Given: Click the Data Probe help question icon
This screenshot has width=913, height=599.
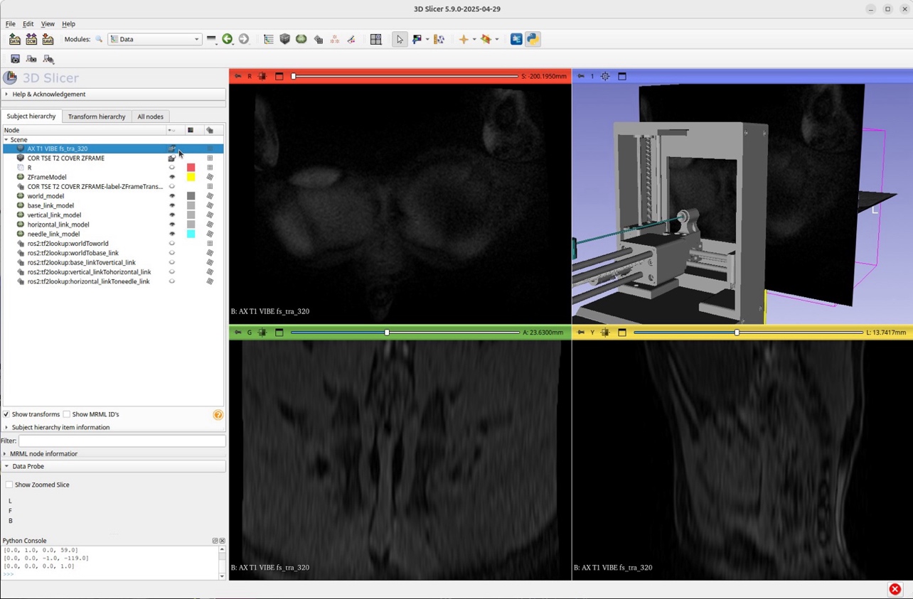Looking at the screenshot, I should [218, 415].
